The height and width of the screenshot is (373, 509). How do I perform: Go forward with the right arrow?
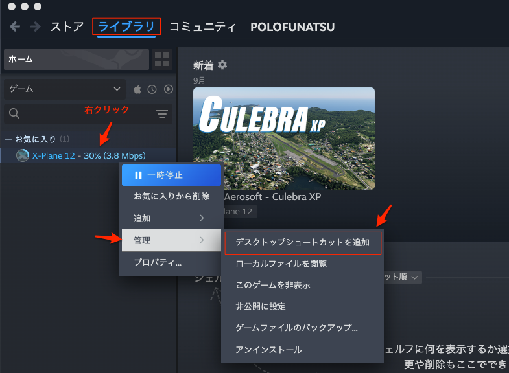[x=35, y=27]
